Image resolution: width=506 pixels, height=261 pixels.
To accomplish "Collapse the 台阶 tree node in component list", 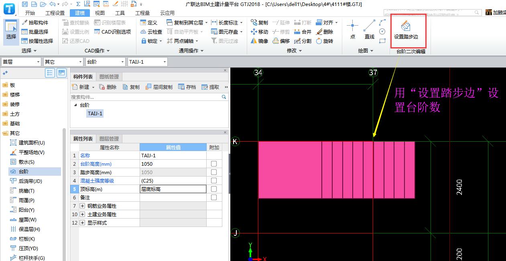I will 75,105.
